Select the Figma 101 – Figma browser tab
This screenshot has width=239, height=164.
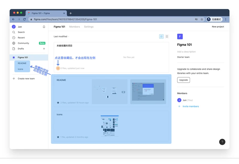pos(46,13)
